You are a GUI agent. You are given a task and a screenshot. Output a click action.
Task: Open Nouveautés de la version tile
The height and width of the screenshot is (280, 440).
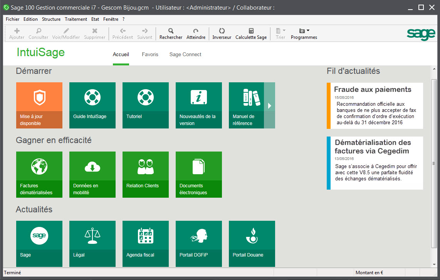198,105
